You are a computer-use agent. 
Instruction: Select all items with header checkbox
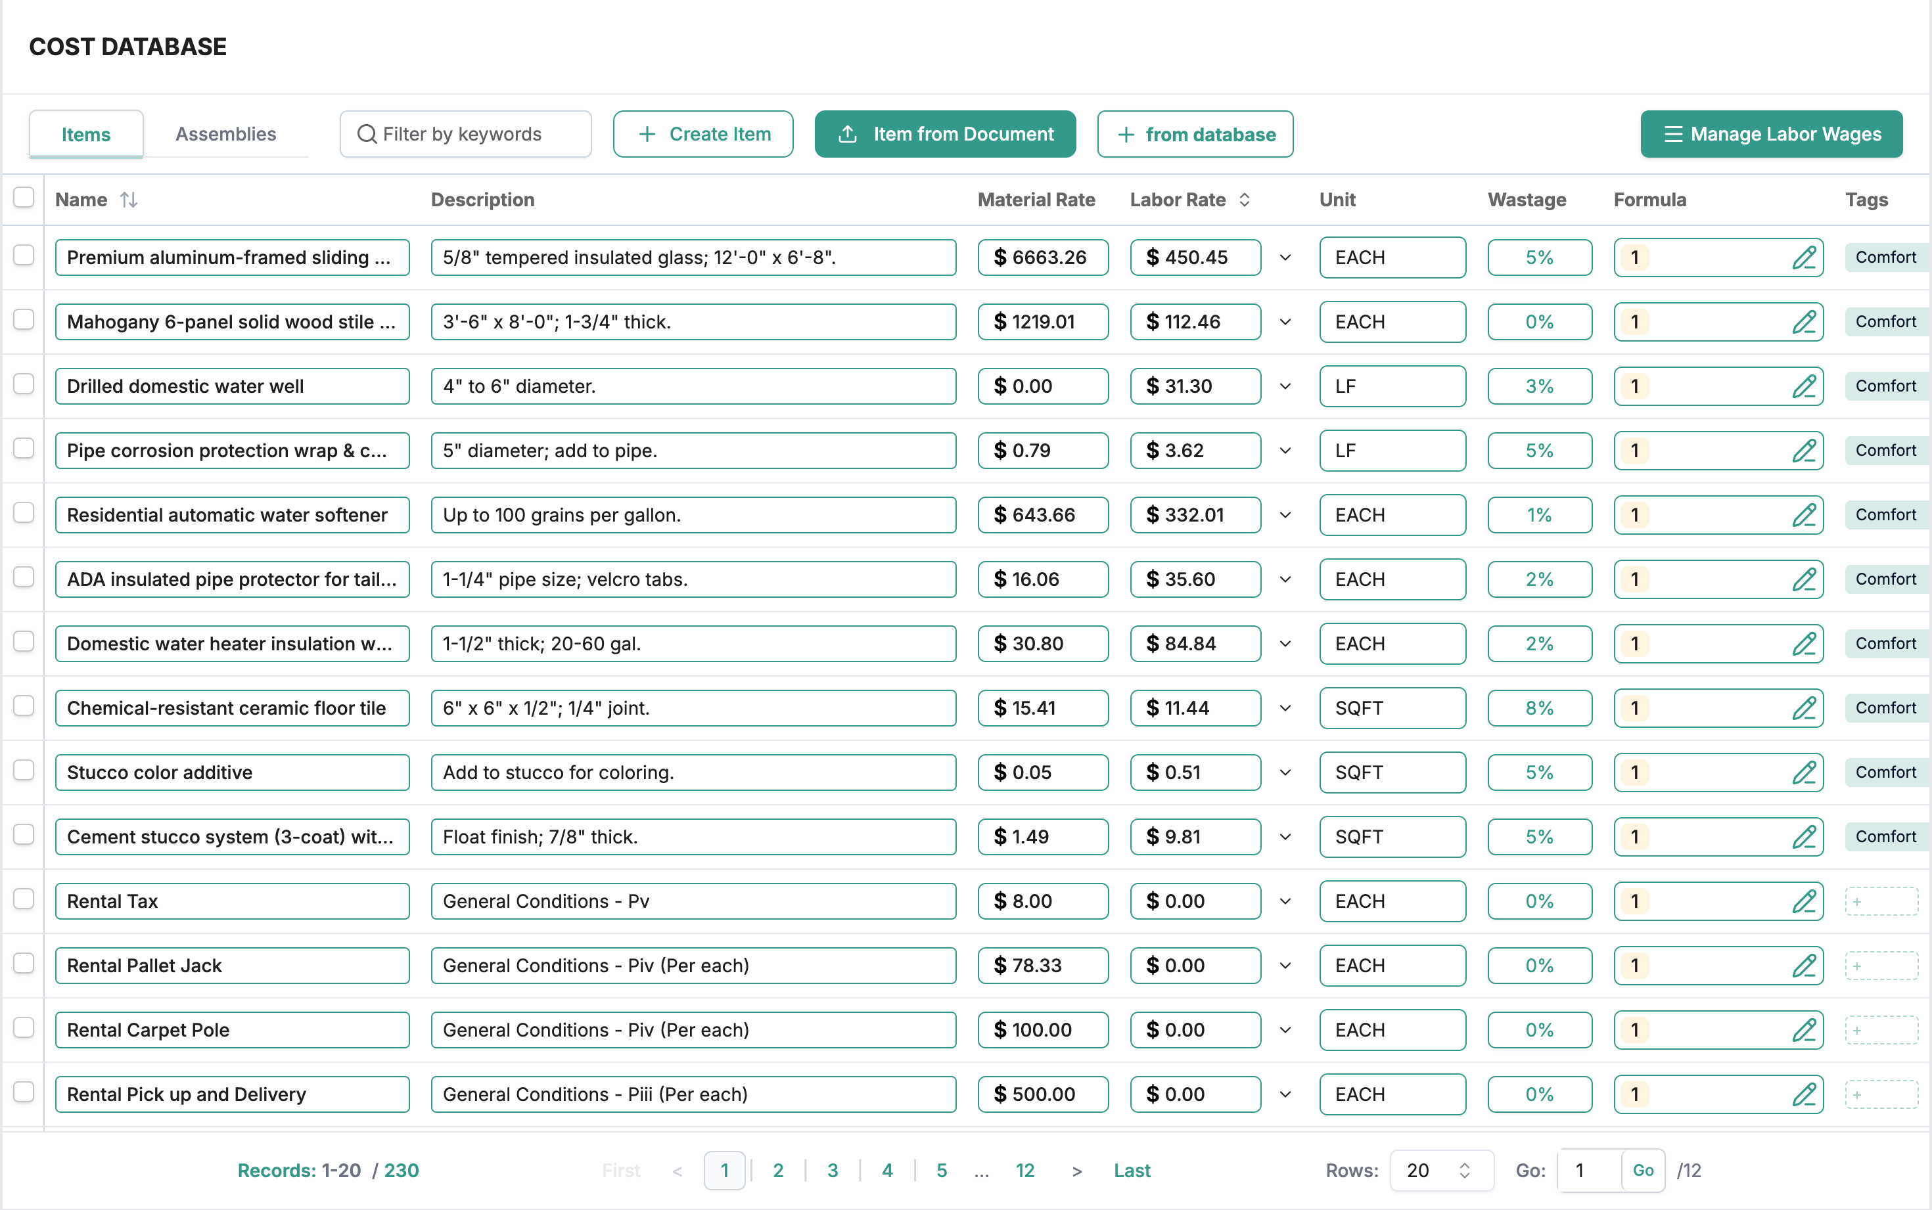click(24, 198)
